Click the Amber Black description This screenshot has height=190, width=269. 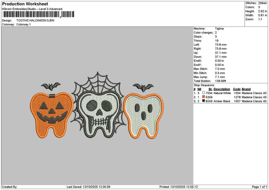point(222,101)
